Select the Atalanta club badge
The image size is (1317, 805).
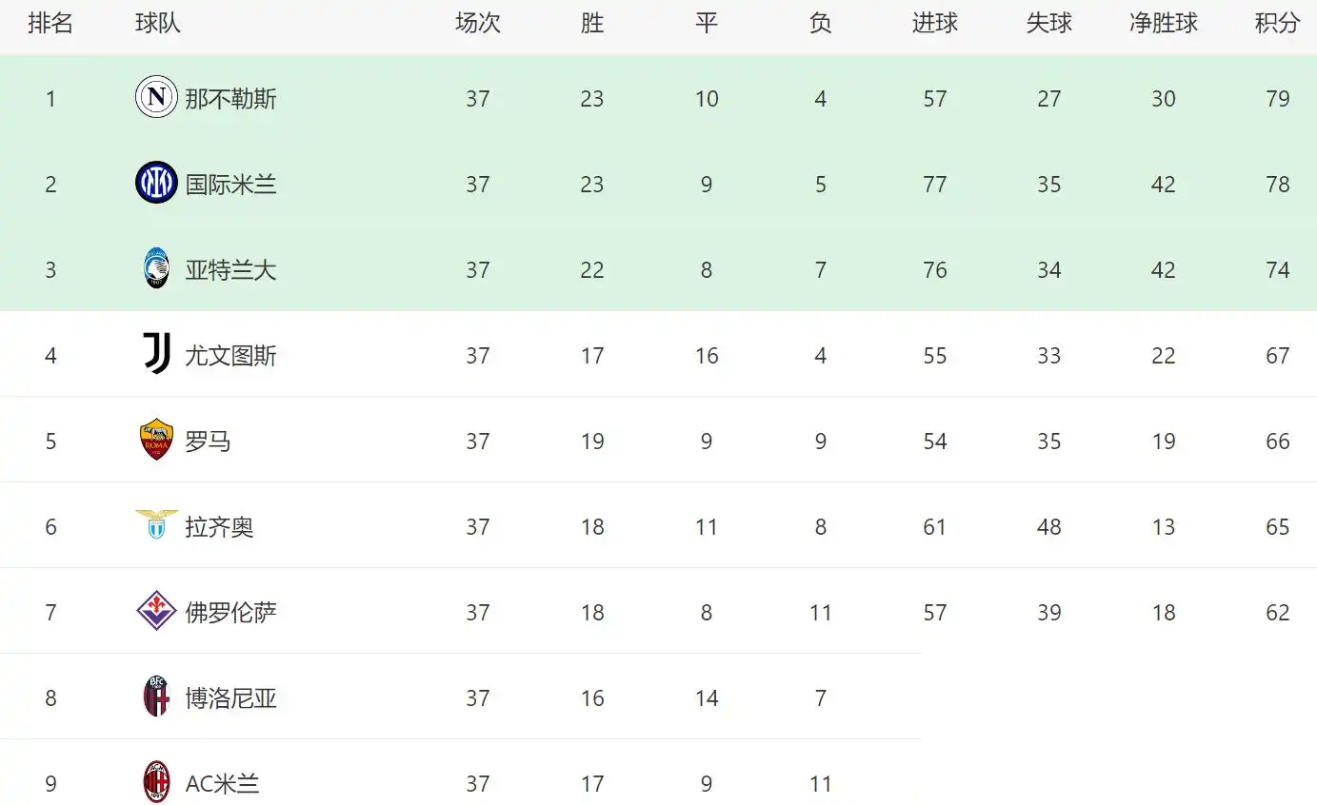click(x=156, y=268)
